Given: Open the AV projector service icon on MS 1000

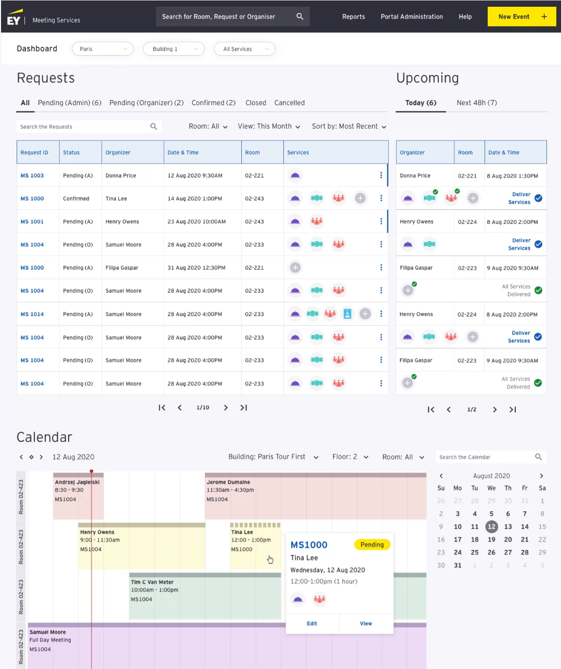Looking at the screenshot, I should pos(317,198).
